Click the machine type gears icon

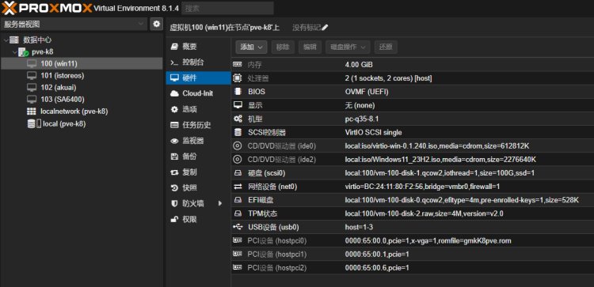click(238, 119)
